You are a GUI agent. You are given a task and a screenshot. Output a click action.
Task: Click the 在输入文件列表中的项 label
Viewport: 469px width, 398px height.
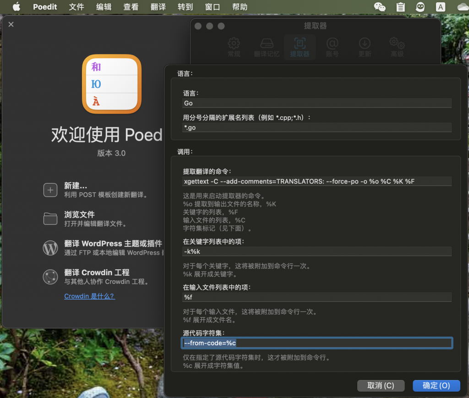217,287
